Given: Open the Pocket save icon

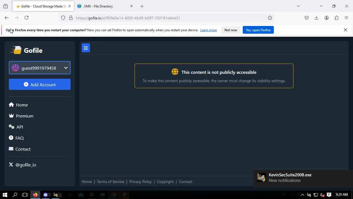Looking at the screenshot, I should (x=307, y=18).
